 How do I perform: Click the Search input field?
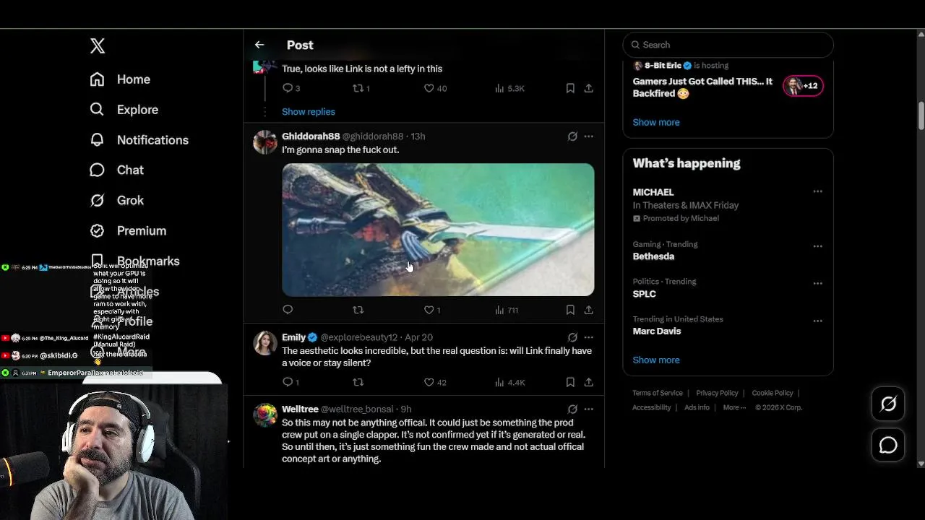730,45
